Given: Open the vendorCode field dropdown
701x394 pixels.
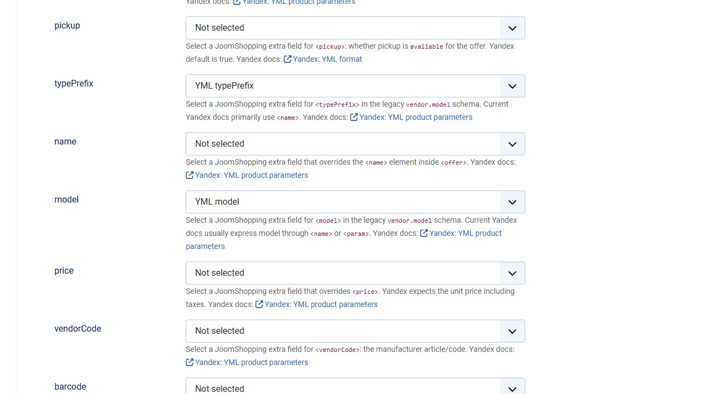Looking at the screenshot, I should (355, 331).
